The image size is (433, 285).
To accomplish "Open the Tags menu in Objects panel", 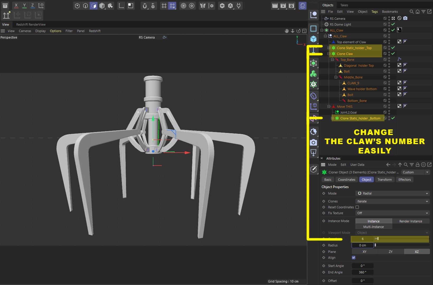I will 374,12.
